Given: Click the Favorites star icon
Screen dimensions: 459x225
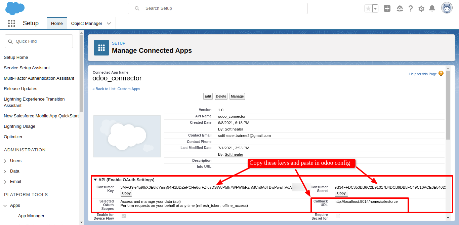Looking at the screenshot, I should pyautogui.click(x=368, y=8).
